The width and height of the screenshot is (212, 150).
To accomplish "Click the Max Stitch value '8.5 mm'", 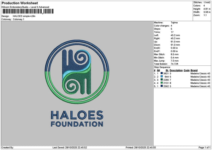I will pos(175,54).
